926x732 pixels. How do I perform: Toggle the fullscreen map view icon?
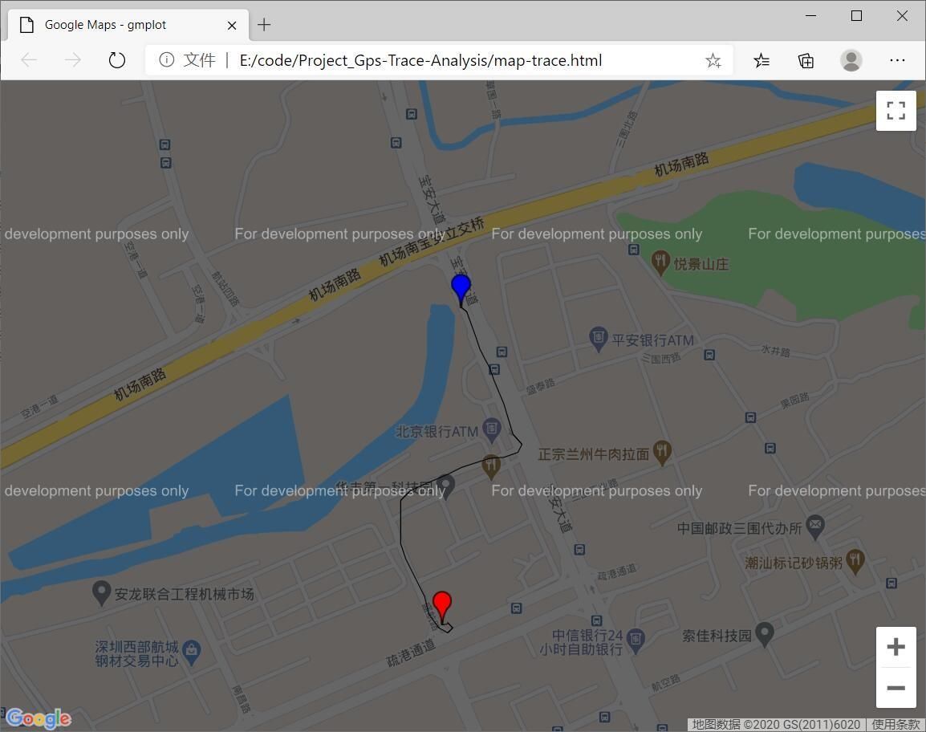tap(896, 110)
